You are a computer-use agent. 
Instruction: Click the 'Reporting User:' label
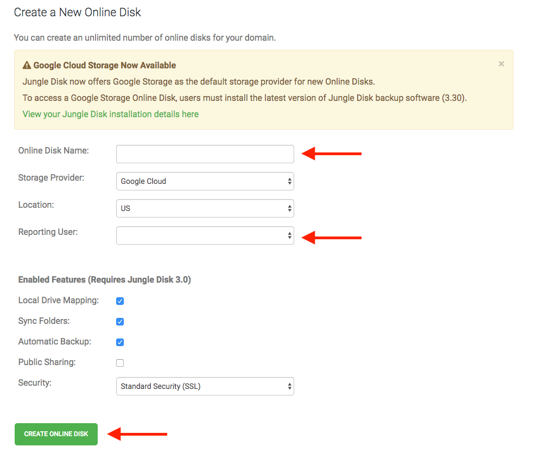(48, 232)
